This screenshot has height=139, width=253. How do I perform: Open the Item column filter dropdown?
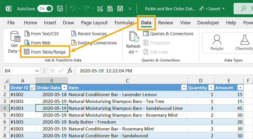pyautogui.click(x=184, y=88)
